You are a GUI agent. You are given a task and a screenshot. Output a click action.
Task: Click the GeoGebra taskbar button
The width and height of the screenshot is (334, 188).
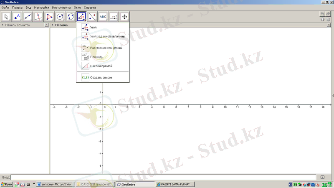click(x=135, y=184)
